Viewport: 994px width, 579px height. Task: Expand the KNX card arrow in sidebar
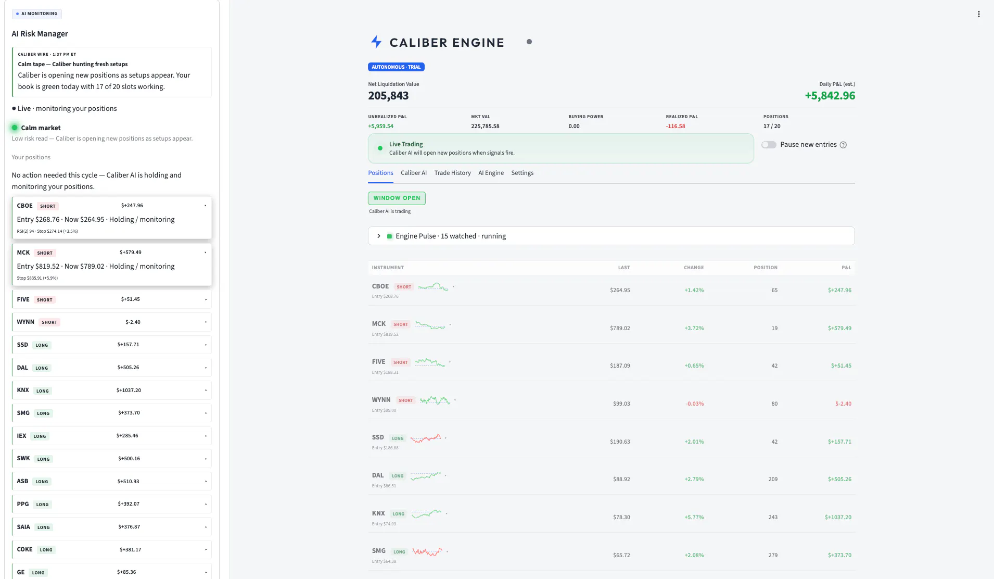click(x=206, y=390)
